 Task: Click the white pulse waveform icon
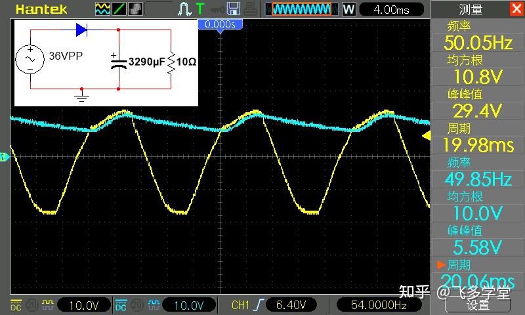184,9
